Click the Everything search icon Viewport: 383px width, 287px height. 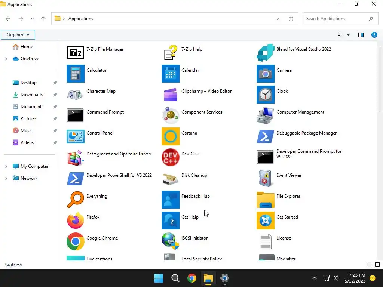click(x=76, y=200)
